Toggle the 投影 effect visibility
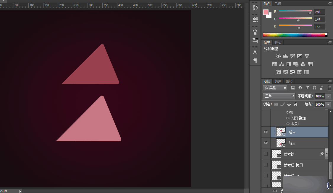This screenshot has height=193, width=333. 288,124
